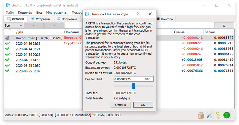Open the Файл menu
239x125 pixels.
coord(10,13)
